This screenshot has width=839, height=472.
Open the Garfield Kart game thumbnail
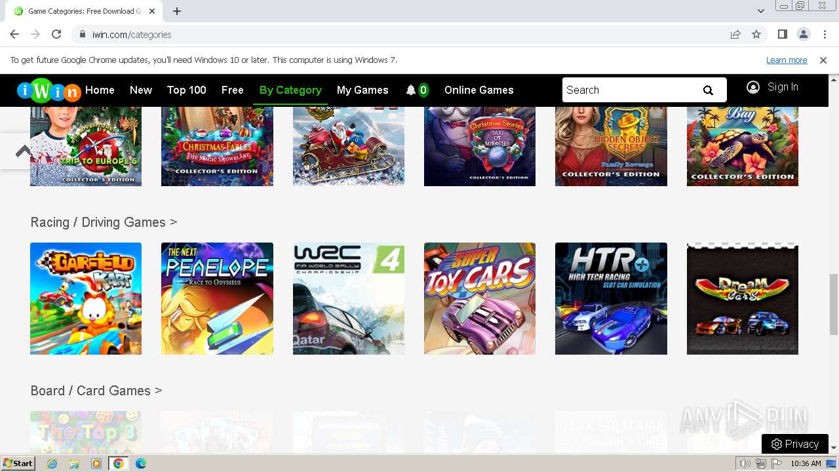(86, 299)
